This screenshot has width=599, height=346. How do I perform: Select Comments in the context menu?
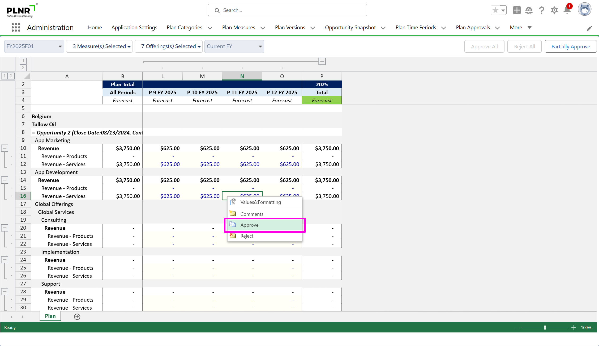pos(252,214)
